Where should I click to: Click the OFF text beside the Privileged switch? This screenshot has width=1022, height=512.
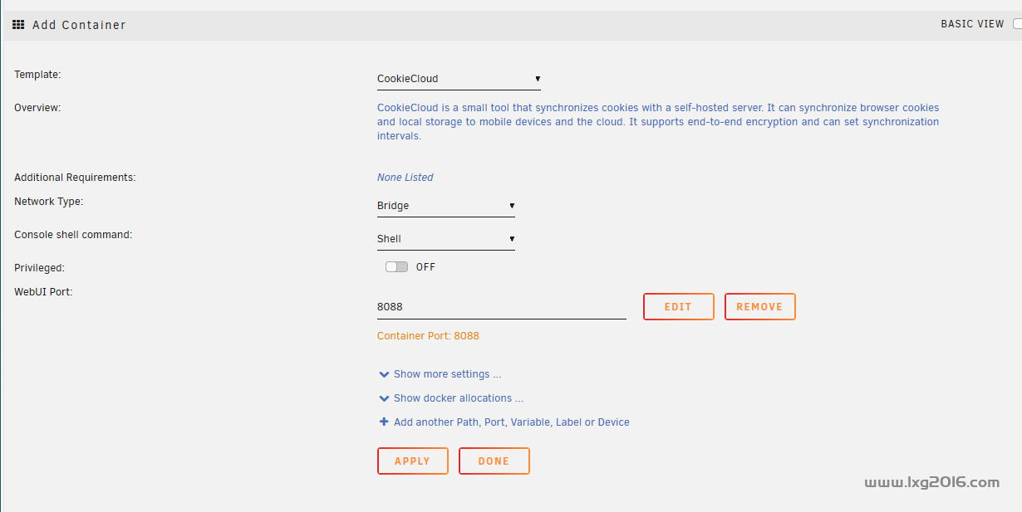425,267
